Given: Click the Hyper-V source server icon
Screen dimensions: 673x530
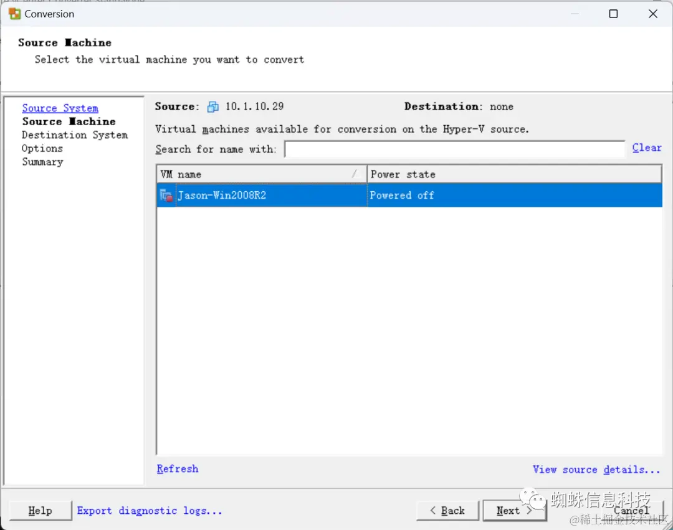Looking at the screenshot, I should (213, 106).
